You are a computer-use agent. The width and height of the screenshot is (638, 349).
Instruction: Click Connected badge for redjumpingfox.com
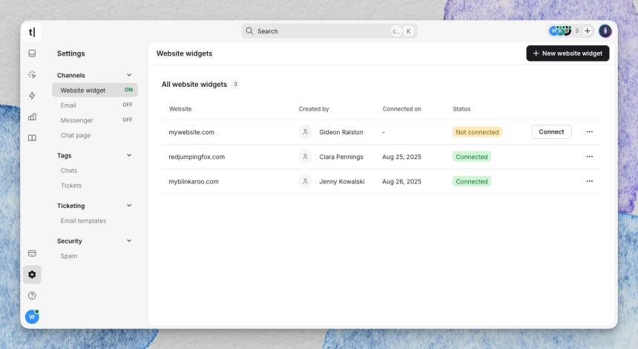click(472, 157)
